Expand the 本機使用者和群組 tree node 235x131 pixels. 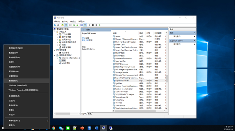57,42
